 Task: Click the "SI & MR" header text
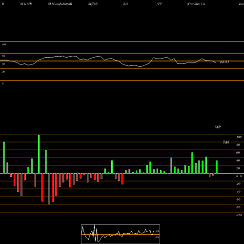point(26,4)
